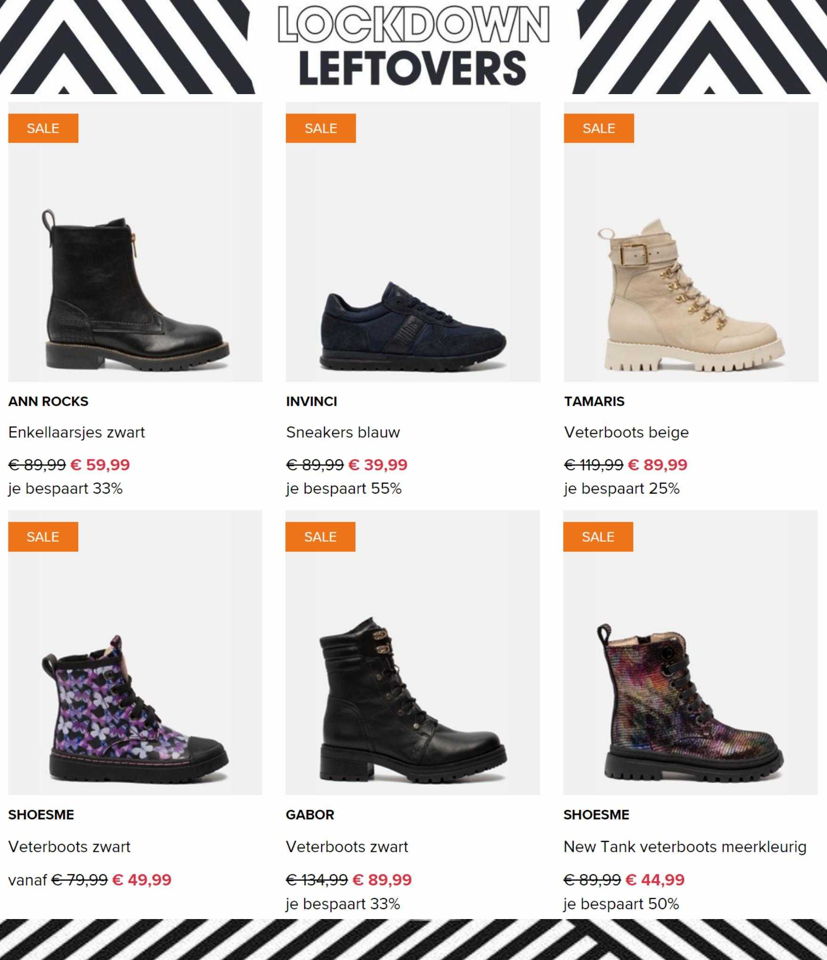The height and width of the screenshot is (960, 827).
Task: Select the Enkellaarsjes zwart product title
Action: coord(77,432)
